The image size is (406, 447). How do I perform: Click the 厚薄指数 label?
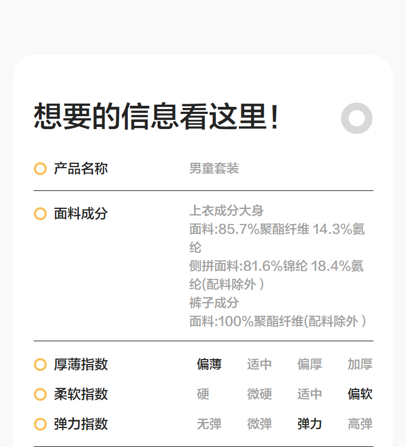pos(81,365)
